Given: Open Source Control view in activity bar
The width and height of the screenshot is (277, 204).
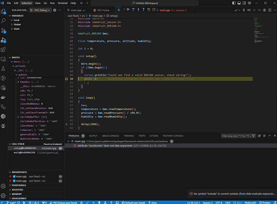Looking at the screenshot, I should [x=3, y=31].
